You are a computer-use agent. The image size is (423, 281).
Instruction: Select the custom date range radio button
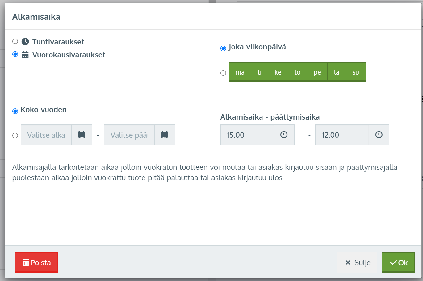(15, 136)
